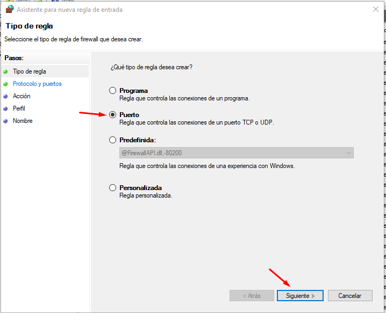Click the purple bullet beside Perfil

[5, 108]
